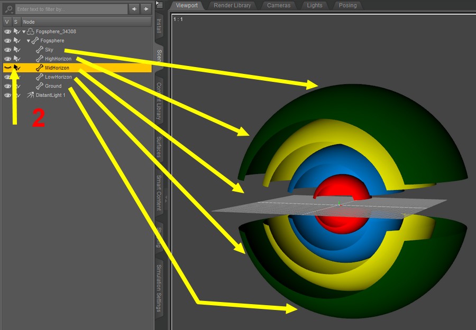Toggle selectable arrow for MidHorizon node
The height and width of the screenshot is (330, 476).
[x=17, y=68]
